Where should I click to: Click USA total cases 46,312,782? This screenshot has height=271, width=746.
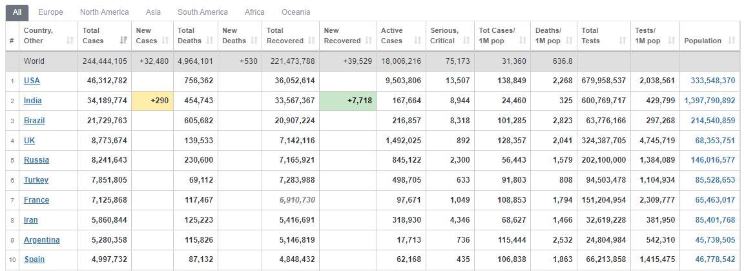coord(107,81)
